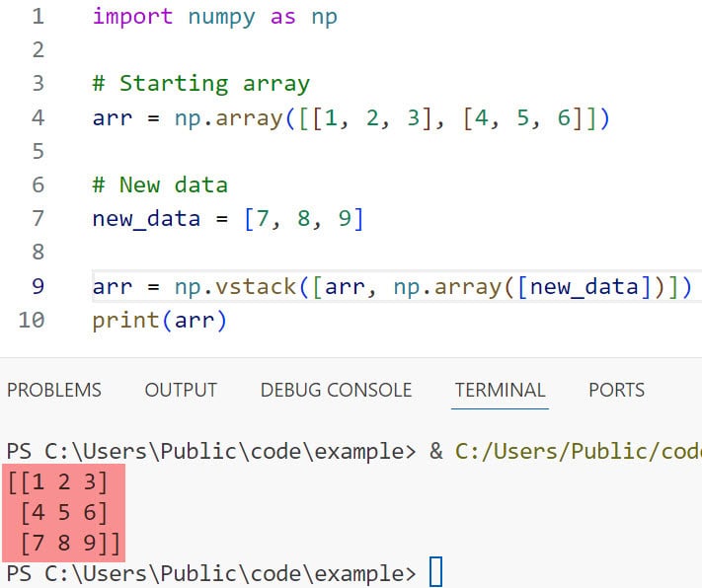702x588 pixels.
Task: Click terminal output row [[1 2 3]
Action: pos(58,482)
